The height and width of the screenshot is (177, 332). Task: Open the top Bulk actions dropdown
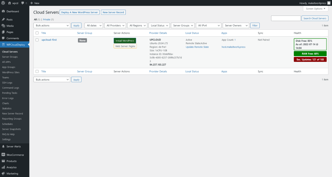click(x=52, y=26)
